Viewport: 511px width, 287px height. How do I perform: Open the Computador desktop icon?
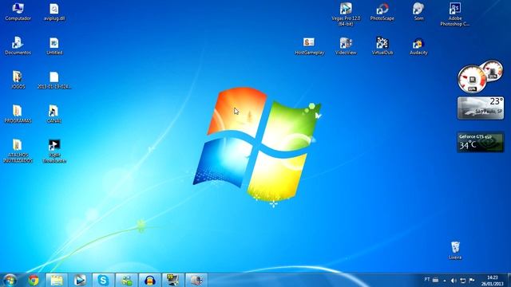(x=18, y=12)
